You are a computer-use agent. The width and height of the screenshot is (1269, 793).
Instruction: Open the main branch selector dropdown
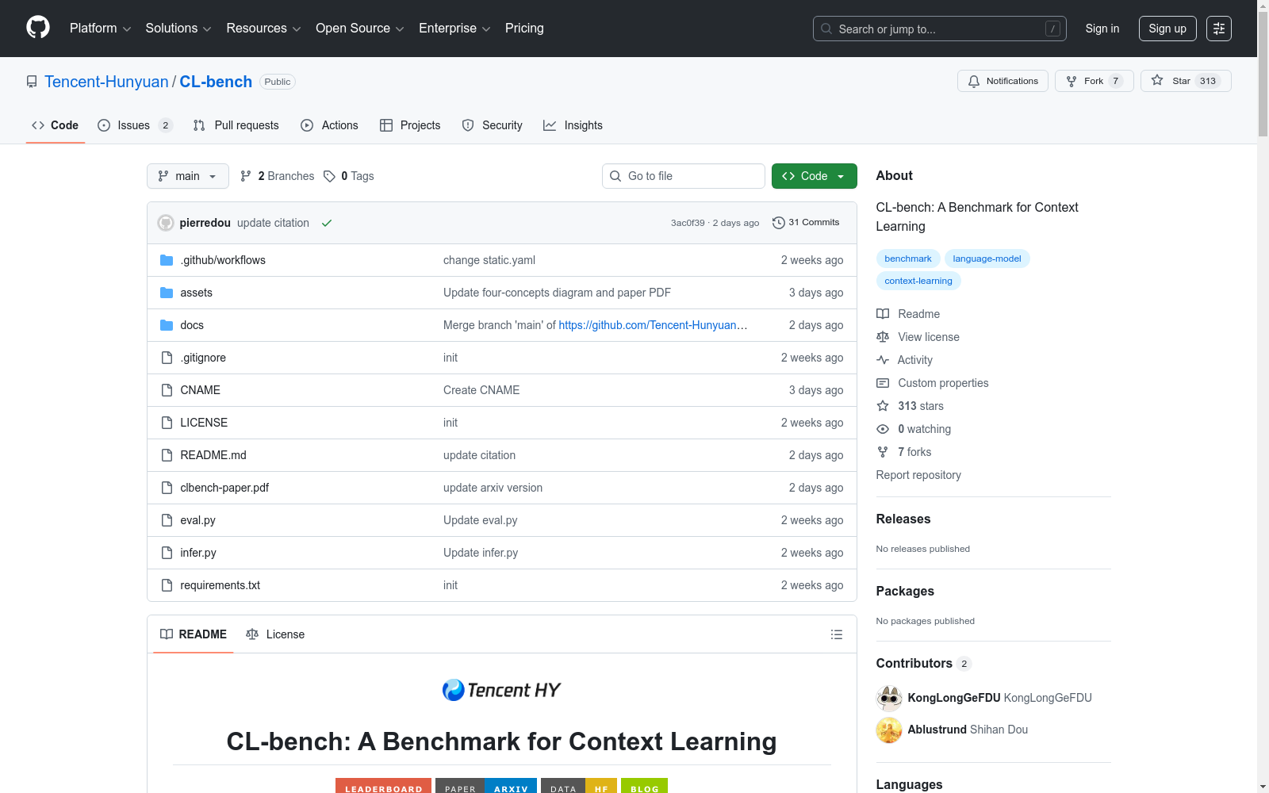[x=188, y=176]
